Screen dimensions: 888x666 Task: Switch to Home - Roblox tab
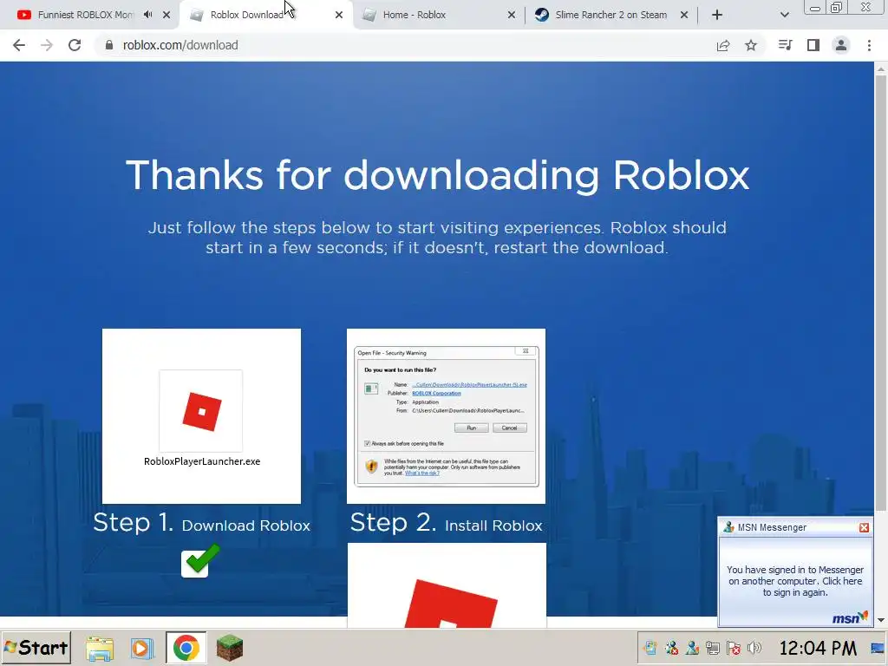[x=414, y=16]
